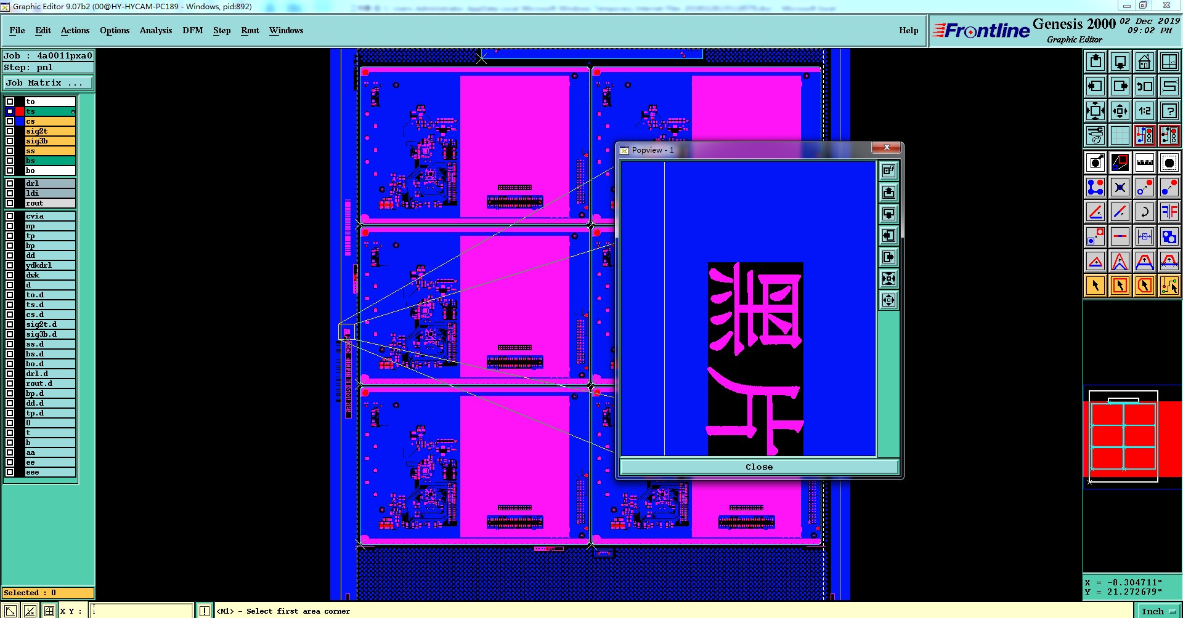Click the pan right arrow icon
Screen dimensions: 1183x618
point(1120,86)
